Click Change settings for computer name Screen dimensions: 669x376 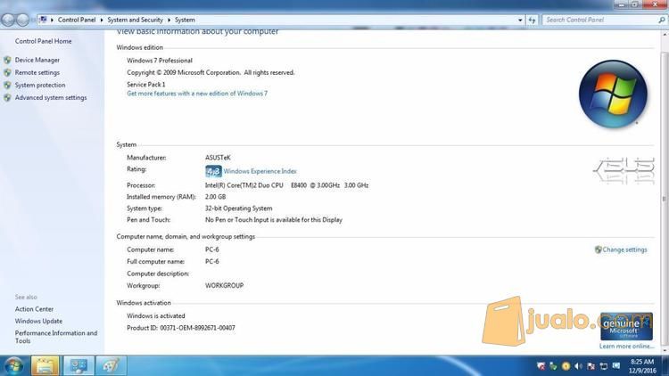pyautogui.click(x=624, y=249)
